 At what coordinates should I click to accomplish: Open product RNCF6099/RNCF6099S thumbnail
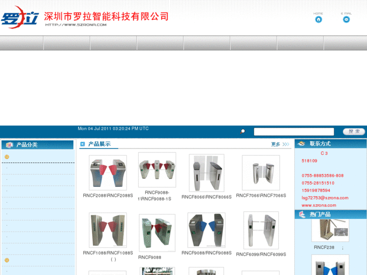click(x=261, y=230)
